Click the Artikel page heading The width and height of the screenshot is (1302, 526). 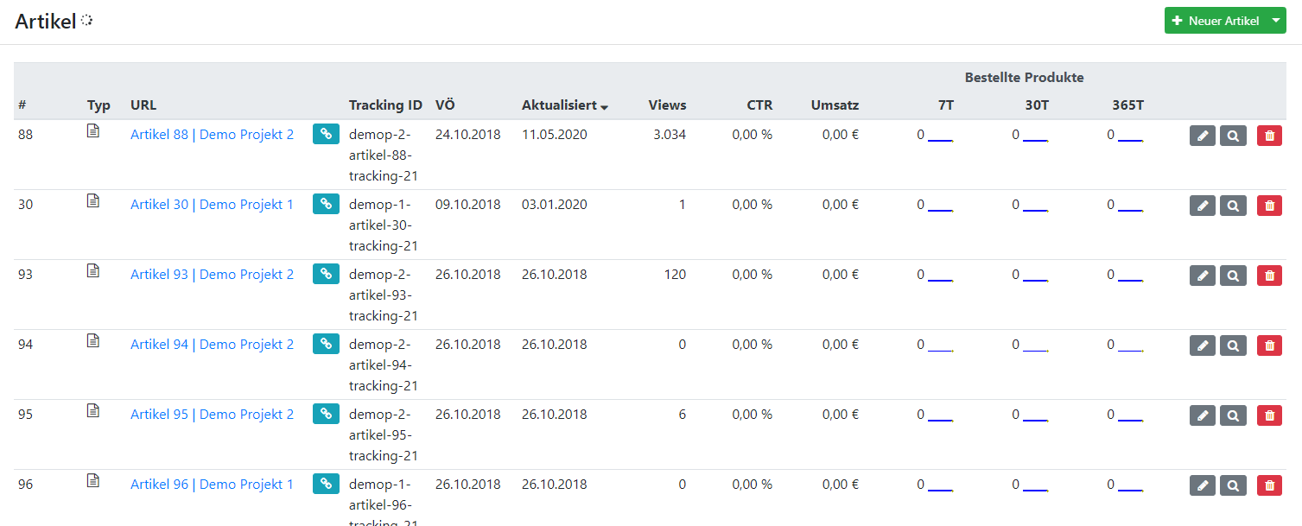click(46, 22)
